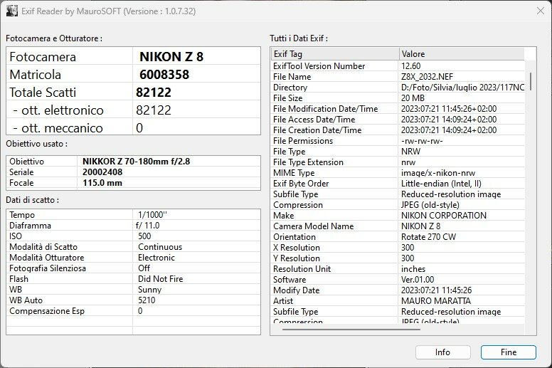Click the Directory path value
This screenshot has width=552, height=368.
coord(462,88)
